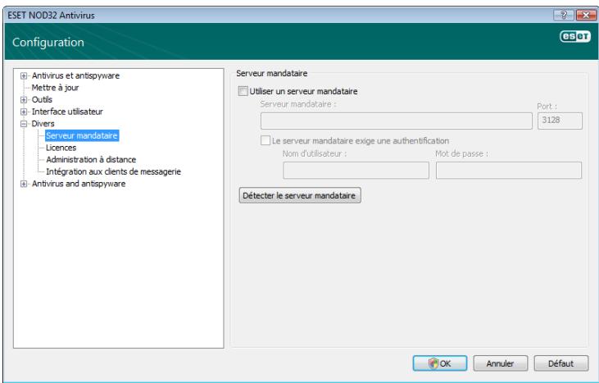Expand the Outils tree node
Screen dimensions: 599x383
(24, 100)
